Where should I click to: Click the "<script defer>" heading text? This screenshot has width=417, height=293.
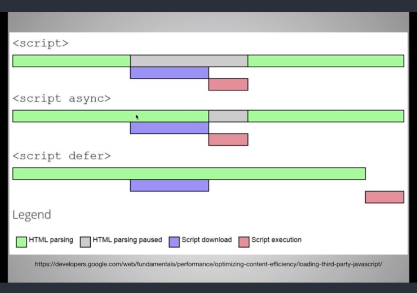(x=61, y=156)
